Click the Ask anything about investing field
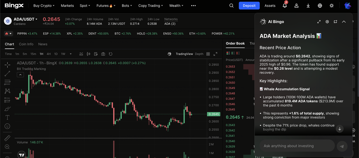This screenshot has height=158, width=359. pyautogui.click(x=297, y=146)
